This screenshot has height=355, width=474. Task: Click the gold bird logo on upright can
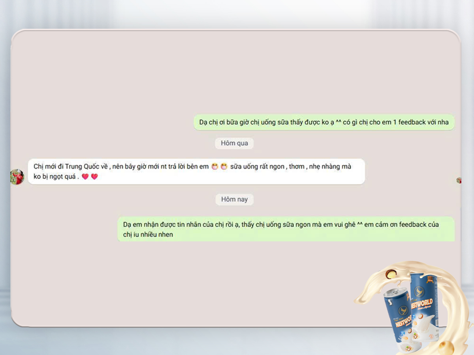pos(419,292)
